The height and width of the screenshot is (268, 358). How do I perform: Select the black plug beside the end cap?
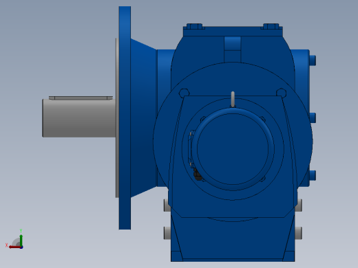pyautogui.click(x=198, y=175)
